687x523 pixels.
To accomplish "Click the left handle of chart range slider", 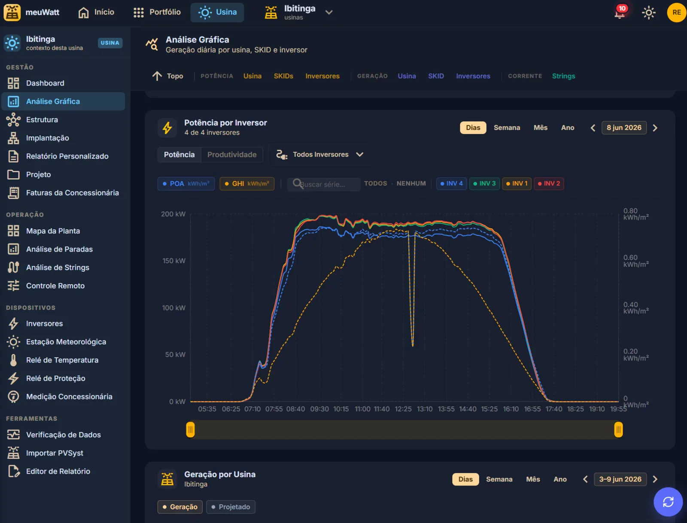I will (190, 429).
